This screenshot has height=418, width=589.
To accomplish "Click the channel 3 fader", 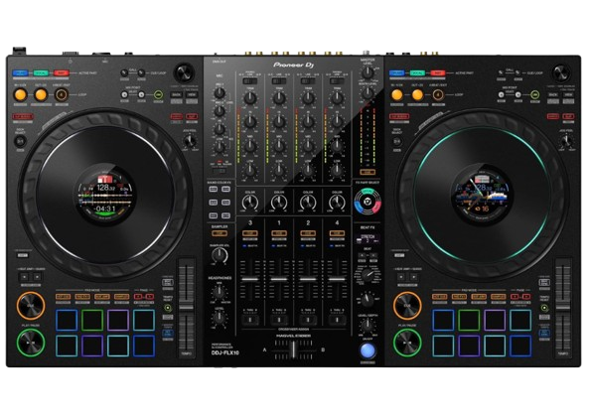I will click(249, 279).
